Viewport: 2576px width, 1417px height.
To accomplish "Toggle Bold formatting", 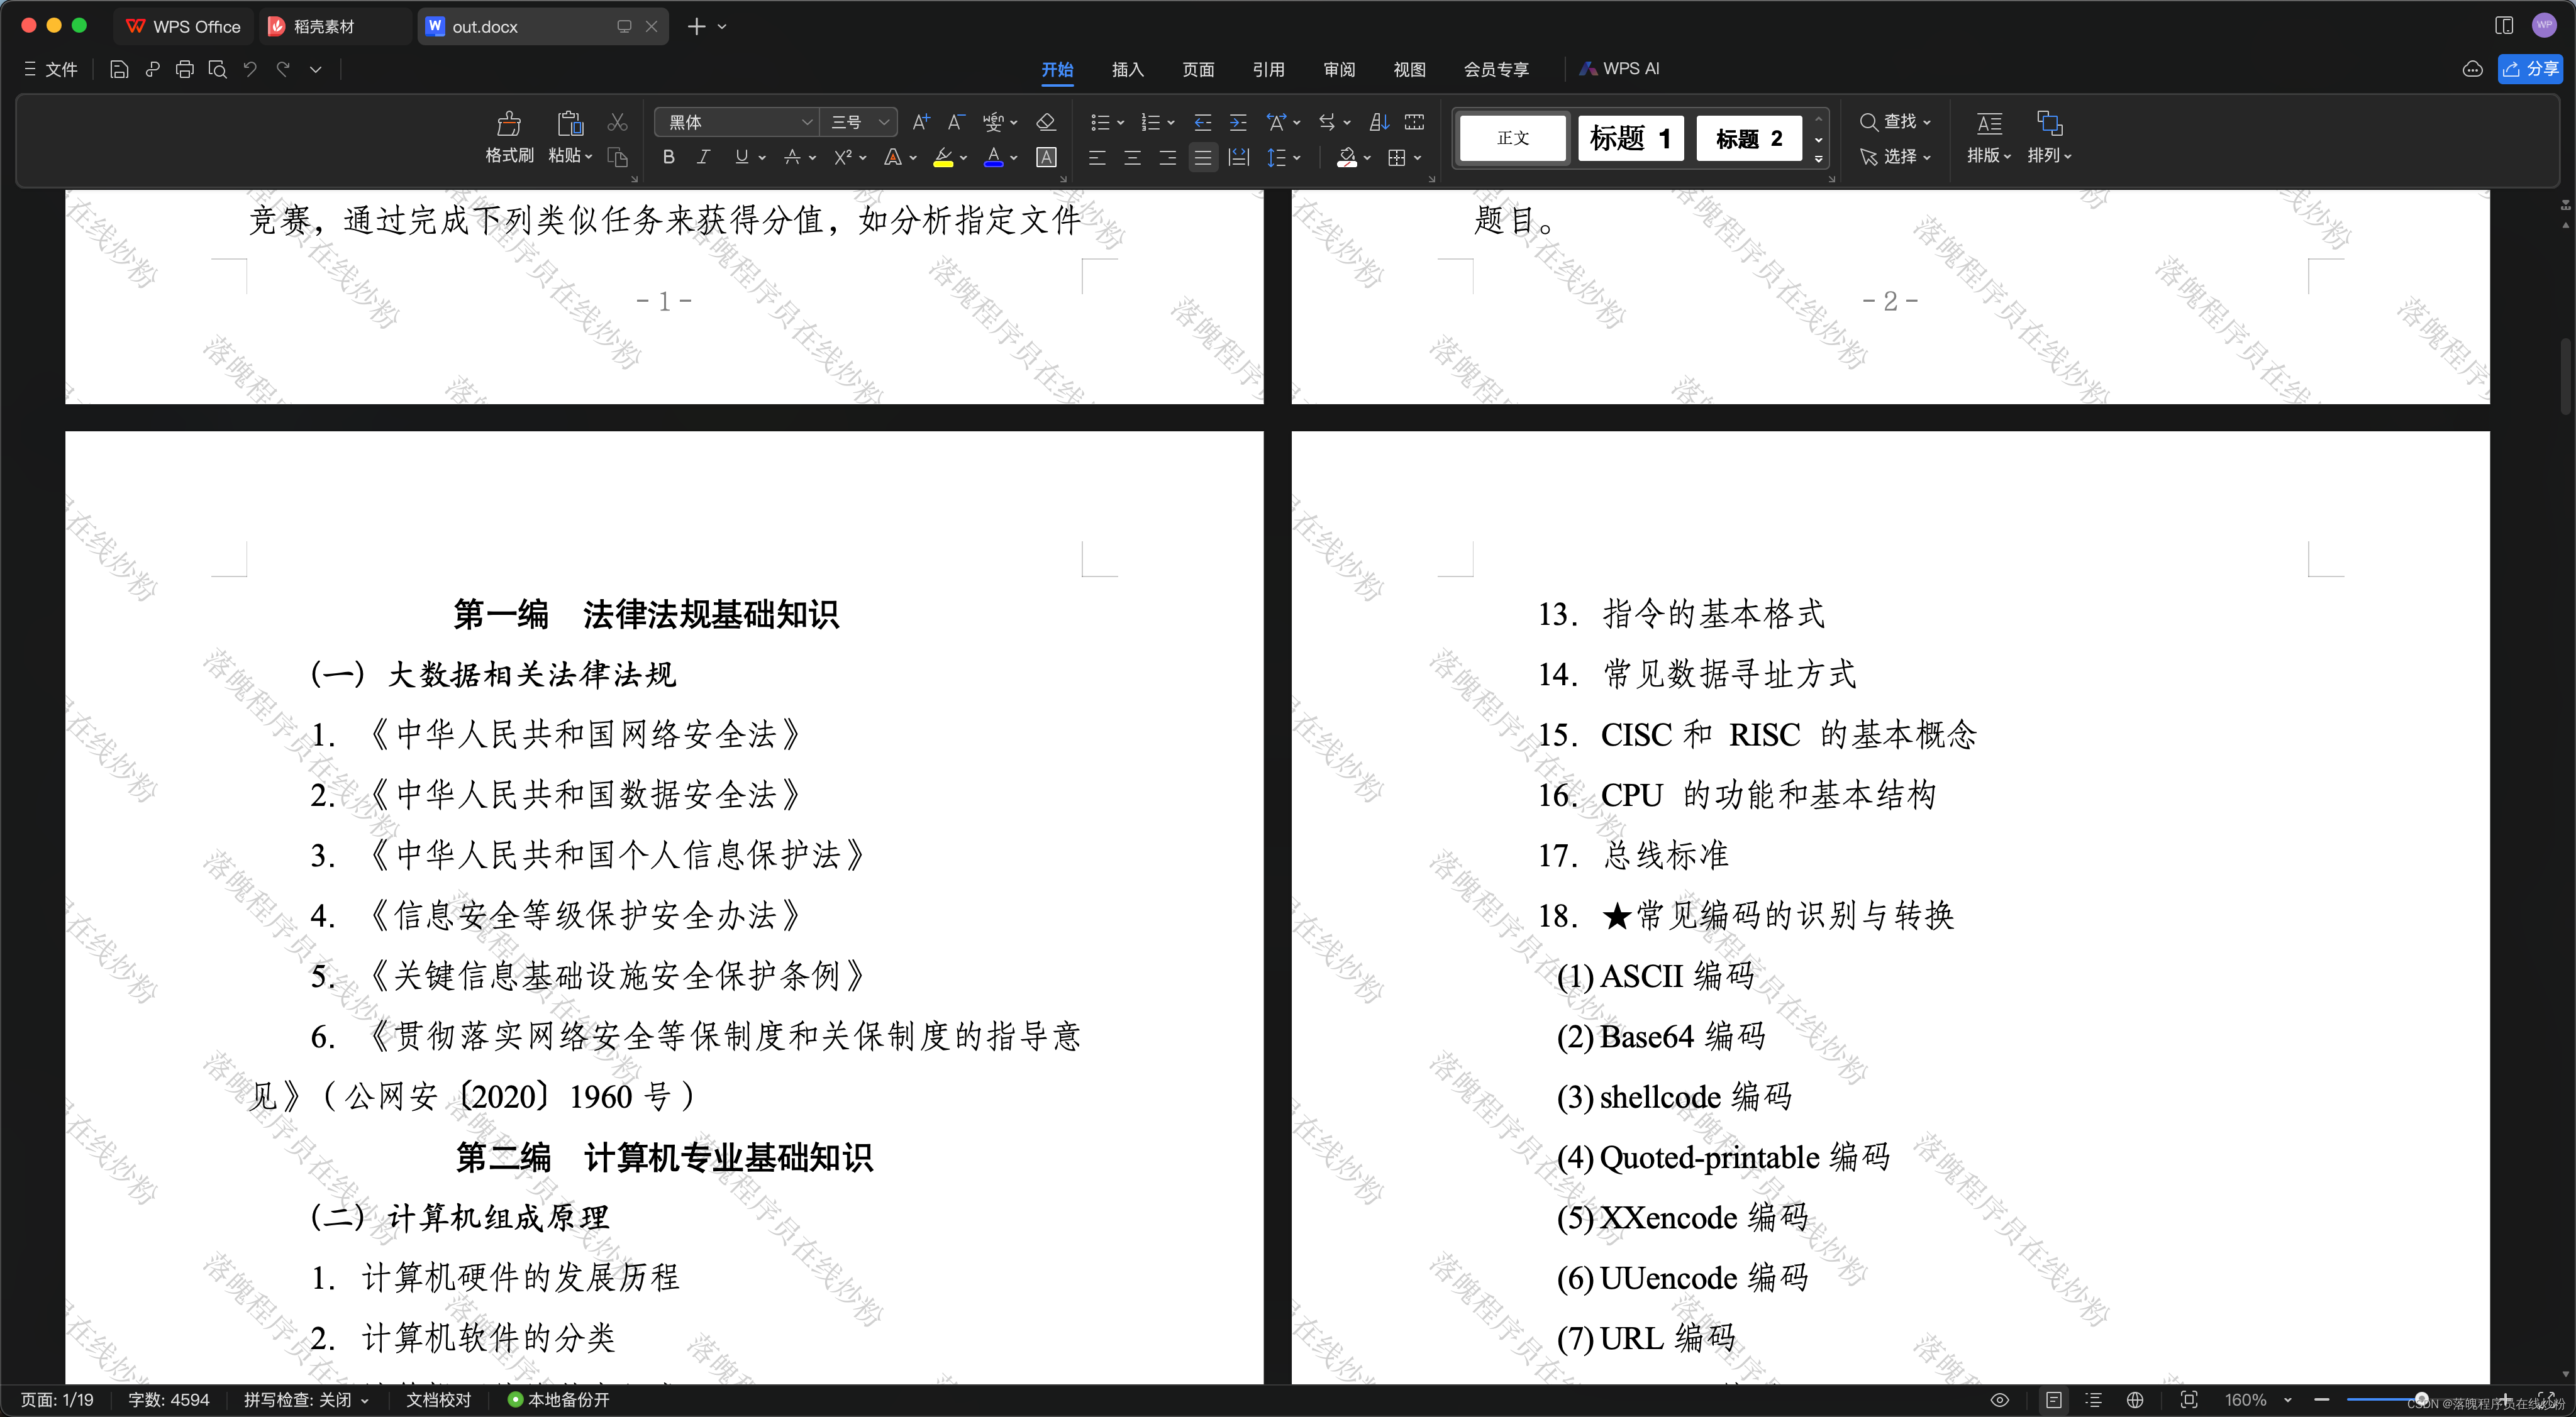I will click(669, 157).
